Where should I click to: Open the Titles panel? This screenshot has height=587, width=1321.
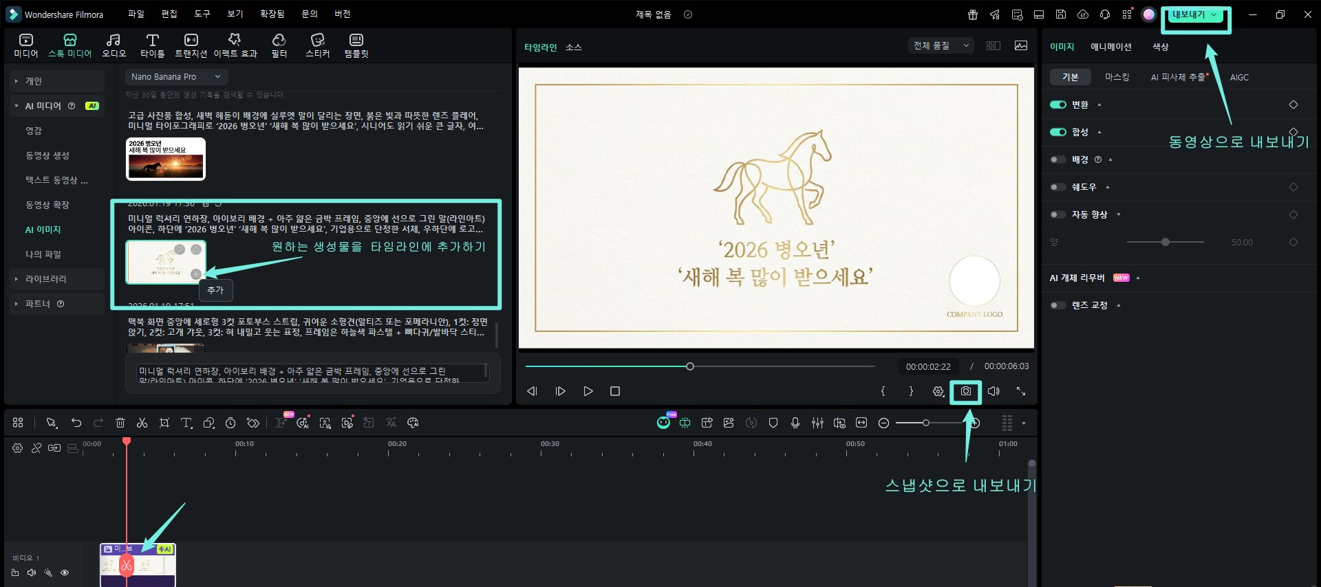152,45
